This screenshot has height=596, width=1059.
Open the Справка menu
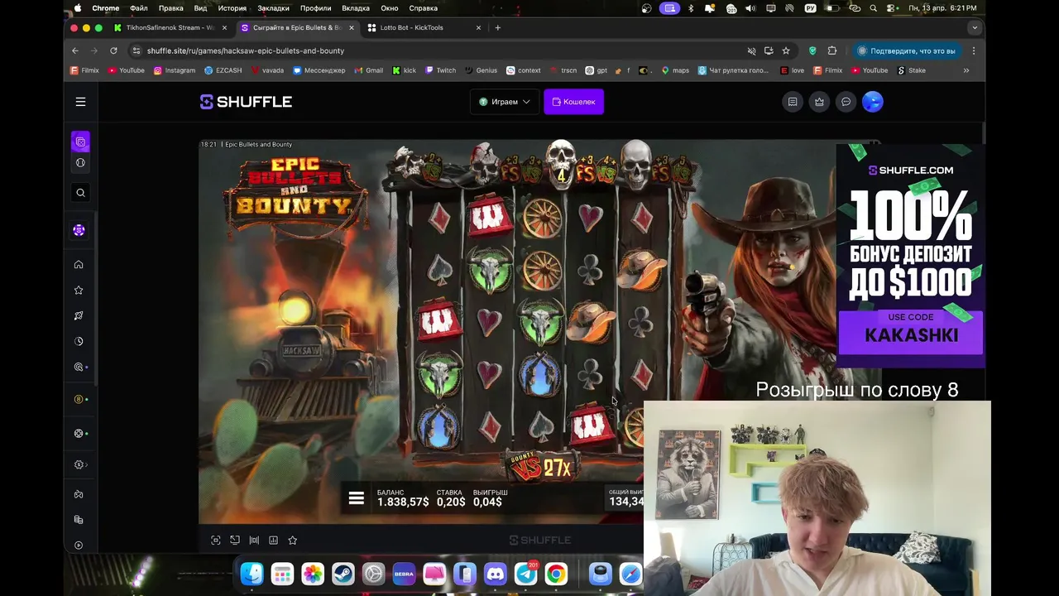click(x=423, y=8)
